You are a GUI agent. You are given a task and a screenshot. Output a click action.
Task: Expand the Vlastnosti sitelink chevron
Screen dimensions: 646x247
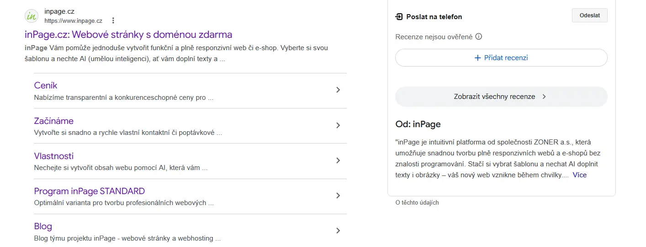coord(338,160)
